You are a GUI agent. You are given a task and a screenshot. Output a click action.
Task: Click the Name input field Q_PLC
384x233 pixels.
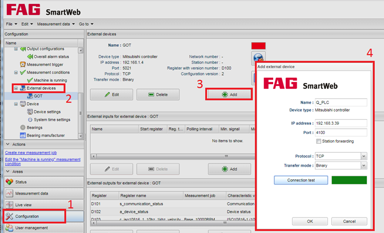tap(341, 102)
